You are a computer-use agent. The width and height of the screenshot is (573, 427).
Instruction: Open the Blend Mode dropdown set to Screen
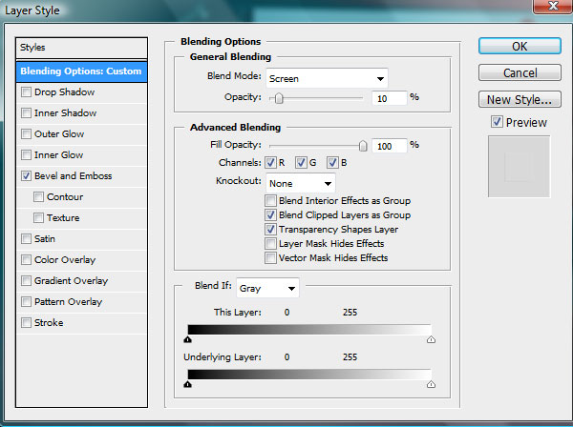[x=327, y=78]
